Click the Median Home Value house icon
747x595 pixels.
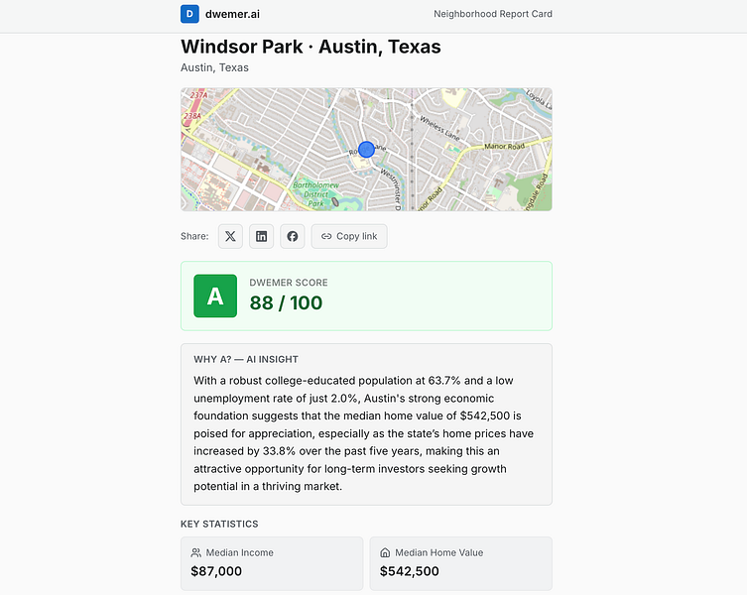tap(385, 552)
